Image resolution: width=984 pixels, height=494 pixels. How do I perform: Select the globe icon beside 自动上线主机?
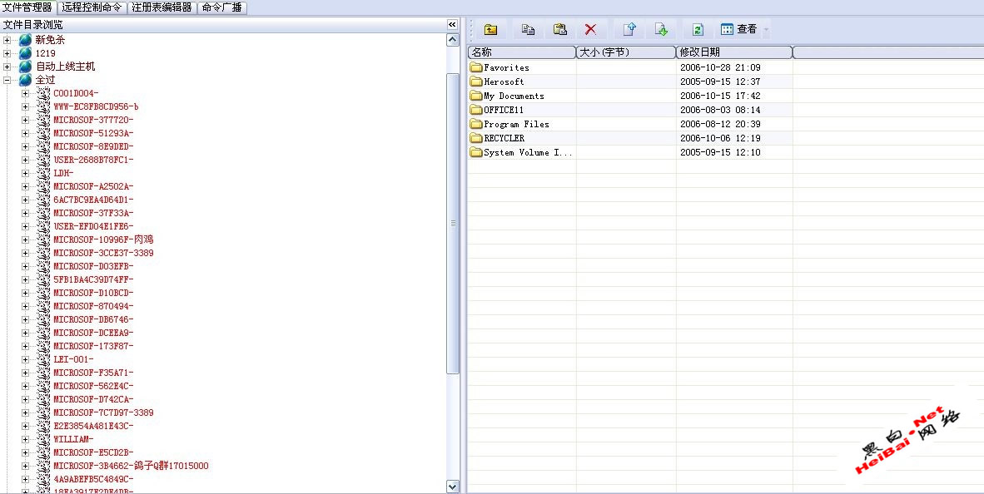(26, 67)
